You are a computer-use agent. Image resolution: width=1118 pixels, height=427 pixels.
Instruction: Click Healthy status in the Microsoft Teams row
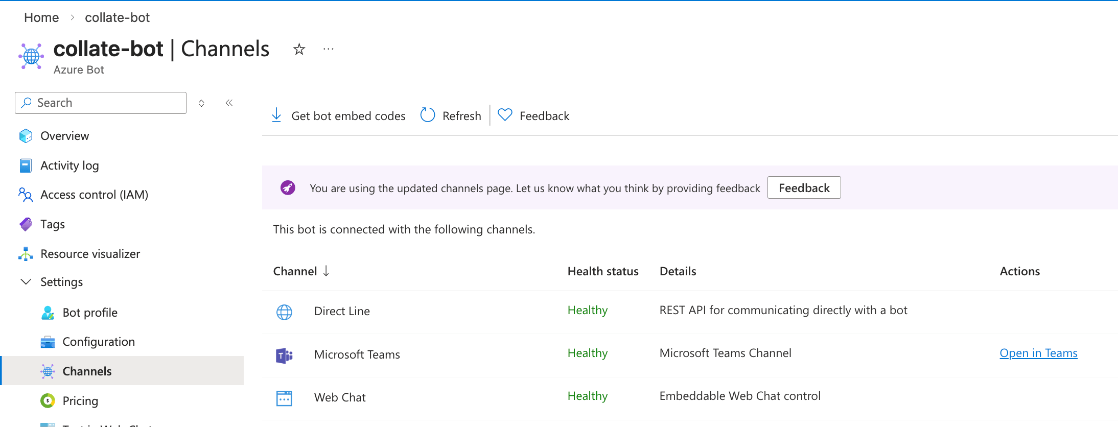click(x=588, y=353)
